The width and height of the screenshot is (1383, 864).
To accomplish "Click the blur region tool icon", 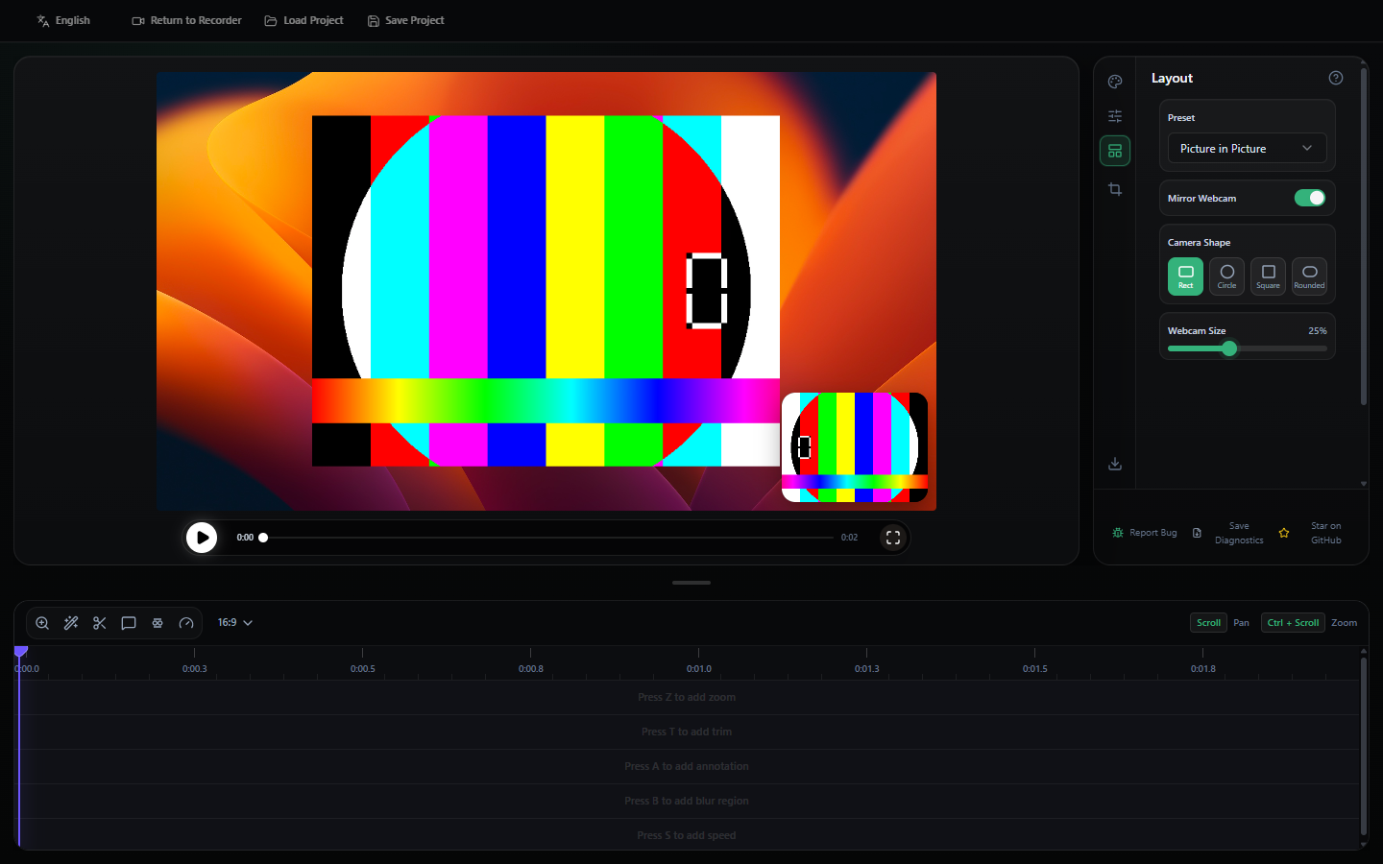I will pos(158,623).
